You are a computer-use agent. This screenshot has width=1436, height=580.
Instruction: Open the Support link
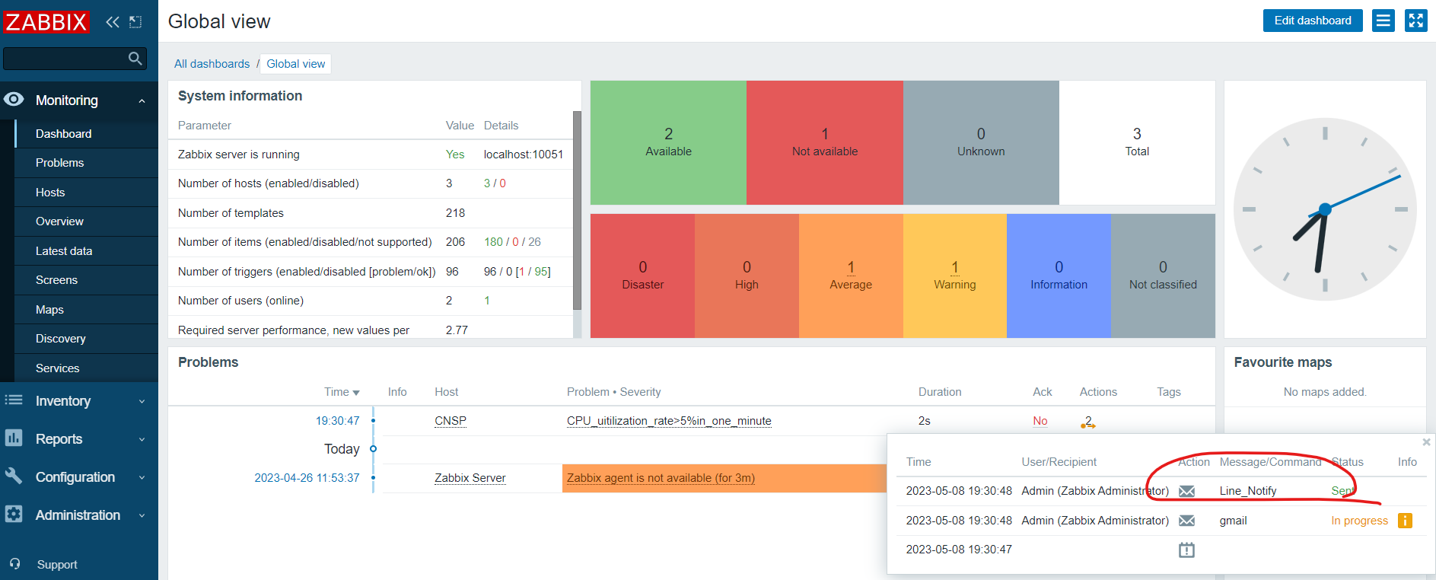(x=57, y=565)
